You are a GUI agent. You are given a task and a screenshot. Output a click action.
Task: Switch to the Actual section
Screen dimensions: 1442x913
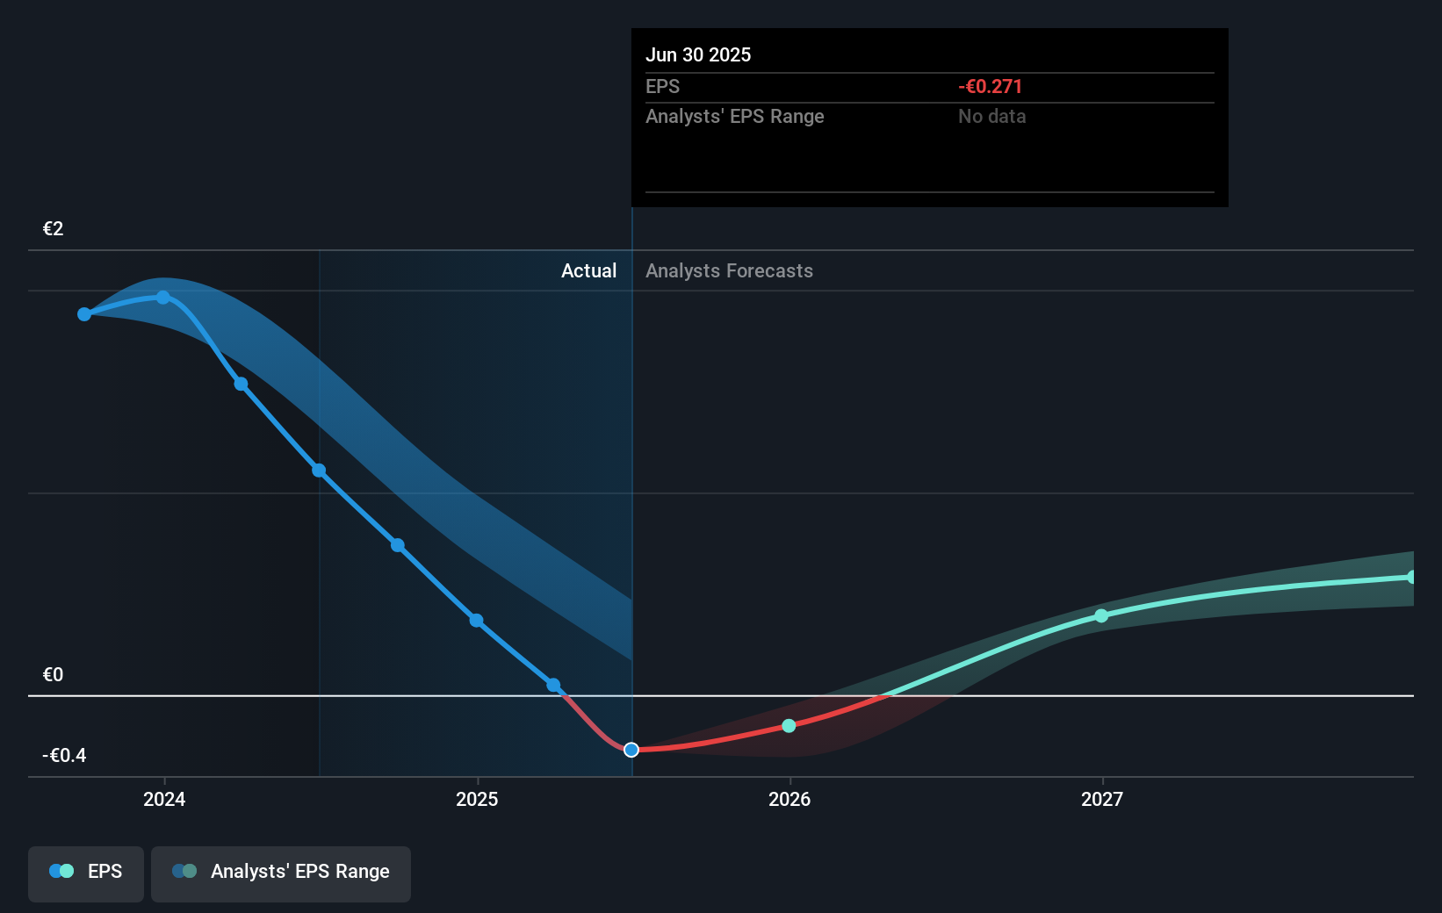click(x=588, y=270)
